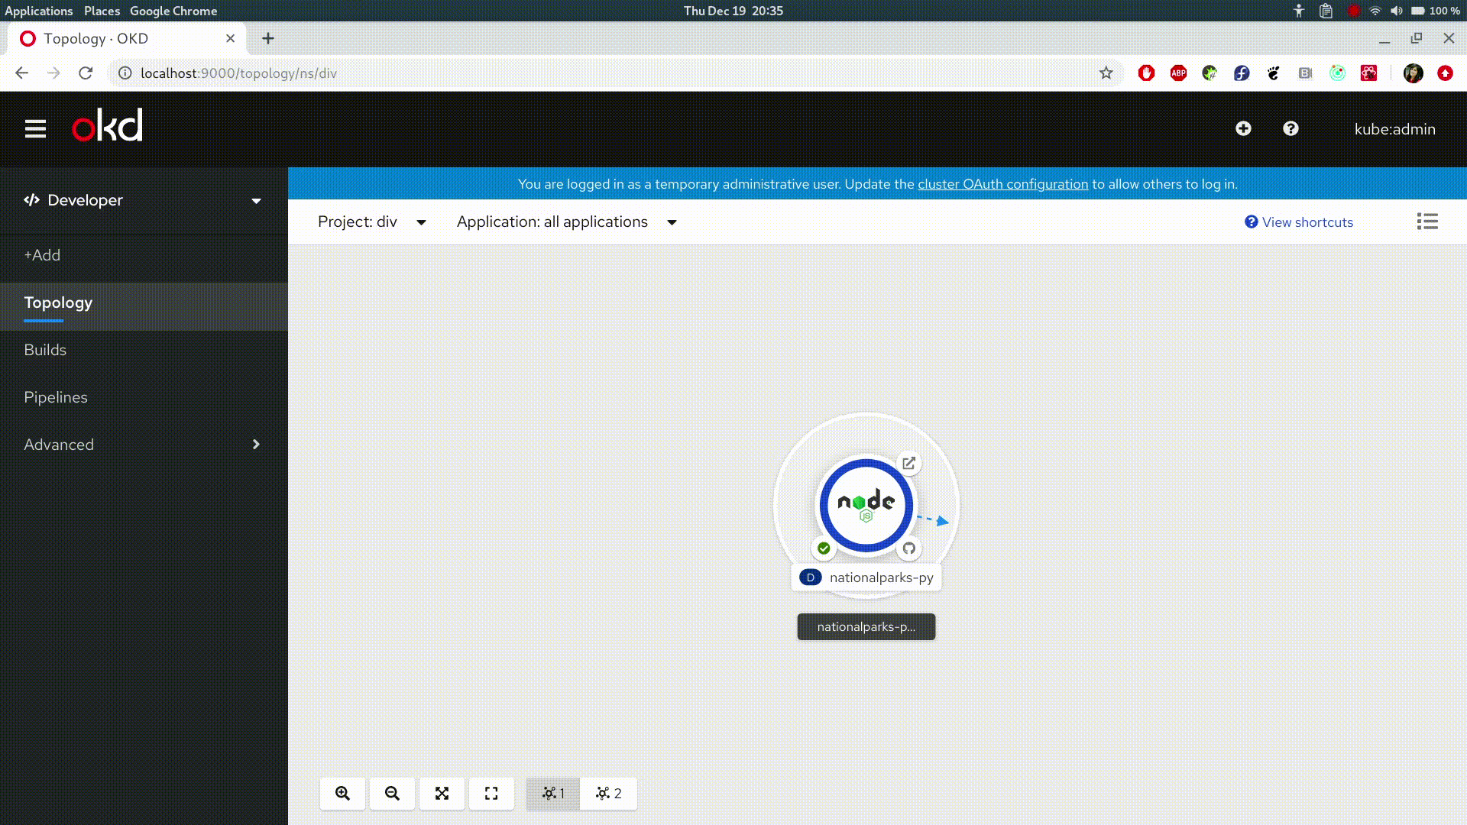Viewport: 1467px width, 825px height.
Task: Open the nationalparks-py external URL icon
Action: pos(908,464)
